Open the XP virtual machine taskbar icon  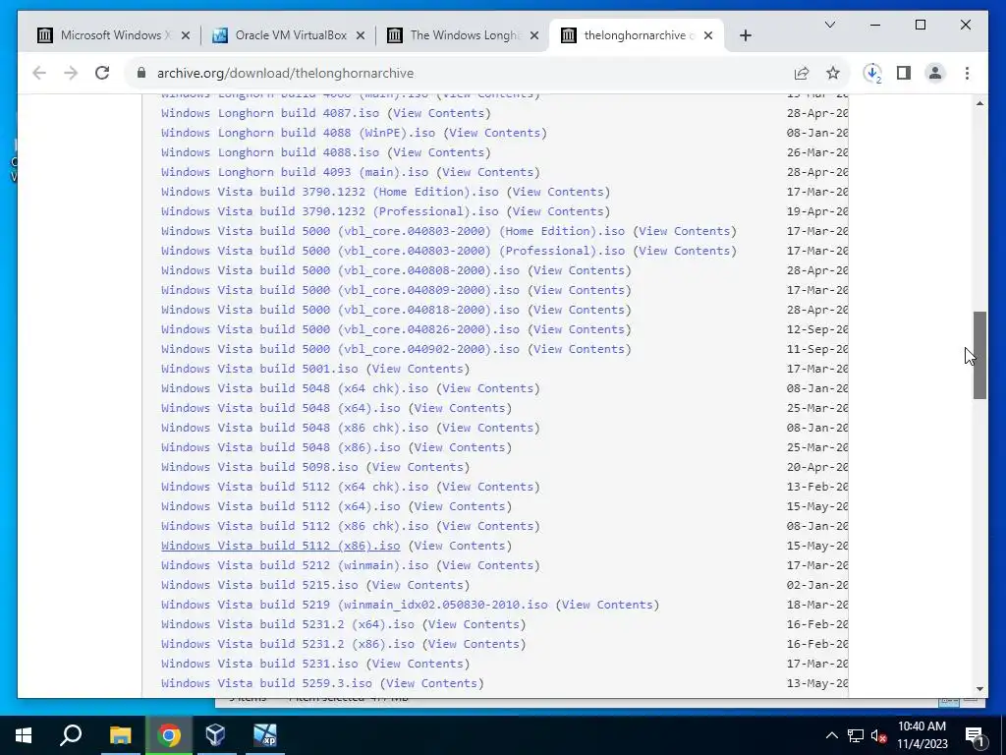[264, 735]
